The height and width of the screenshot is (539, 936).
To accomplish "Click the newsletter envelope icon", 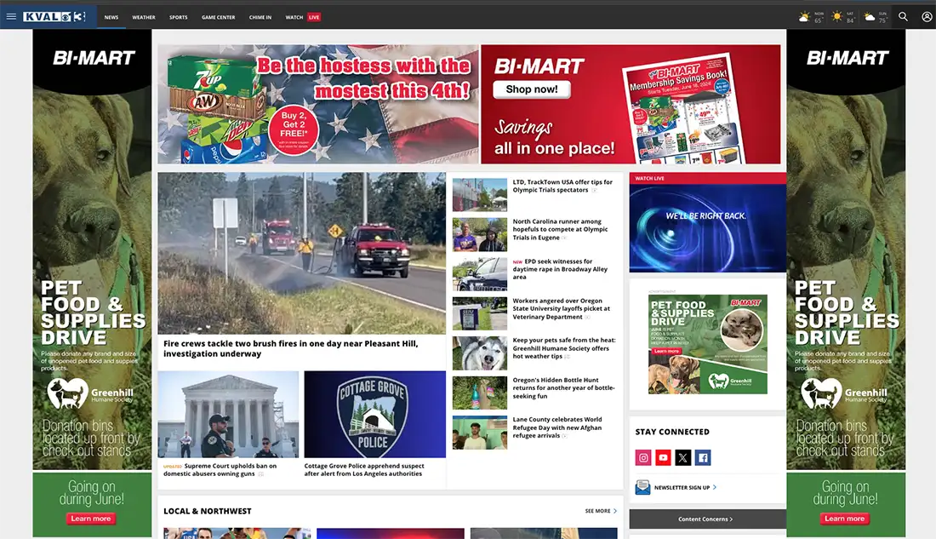I will click(643, 488).
